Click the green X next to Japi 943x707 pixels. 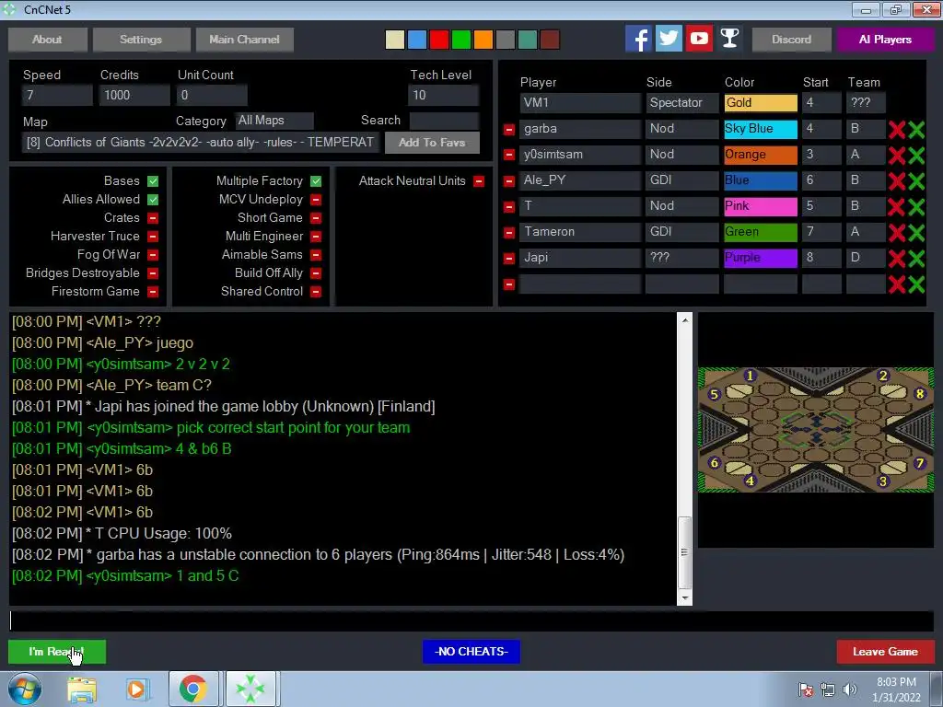click(916, 259)
